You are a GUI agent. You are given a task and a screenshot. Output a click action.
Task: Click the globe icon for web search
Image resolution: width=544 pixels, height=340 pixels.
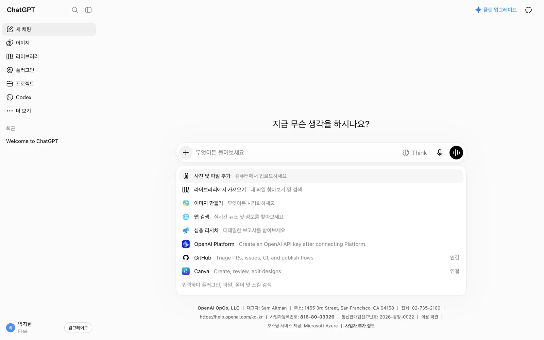point(186,217)
